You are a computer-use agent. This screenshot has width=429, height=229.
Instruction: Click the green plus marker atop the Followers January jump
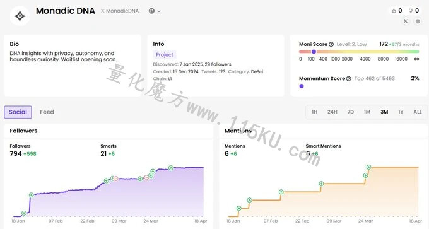pyautogui.click(x=31, y=195)
